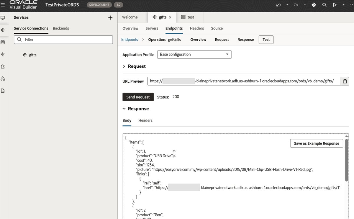354x219 pixels.
Task: Switch to the Welcome tab
Action: tap(130, 17)
